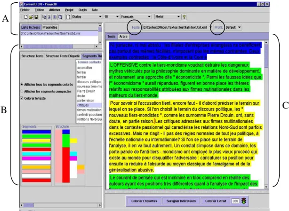Image resolution: width=289 pixels, height=211 pixels.
Task: Open the Fichier menu
Action: [x=25, y=10]
